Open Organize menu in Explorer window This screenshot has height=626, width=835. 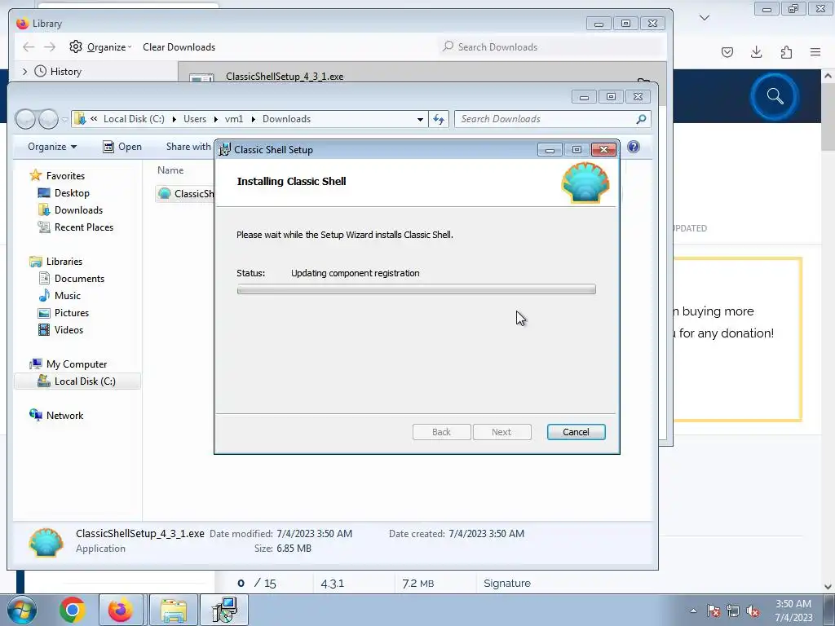51,147
